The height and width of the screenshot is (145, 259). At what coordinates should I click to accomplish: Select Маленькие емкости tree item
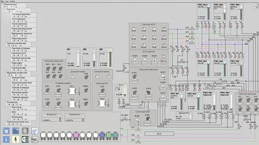[24, 35]
